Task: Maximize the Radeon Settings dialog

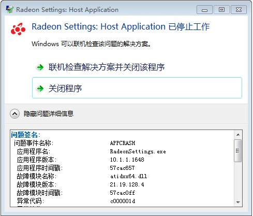Action: tap(221, 10)
